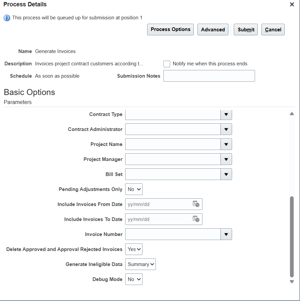Click the 'Basic Options' heading

(x=29, y=92)
